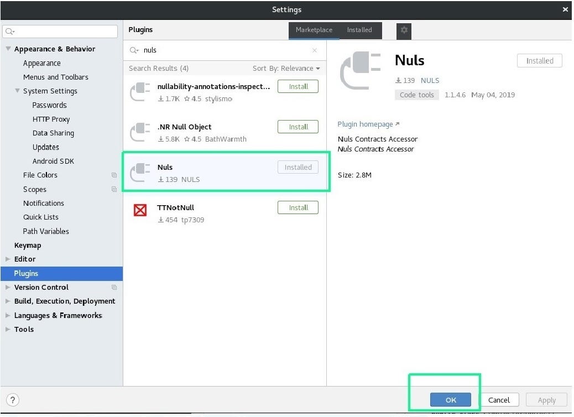Open Path Variables settings
574x417 pixels.
point(46,231)
